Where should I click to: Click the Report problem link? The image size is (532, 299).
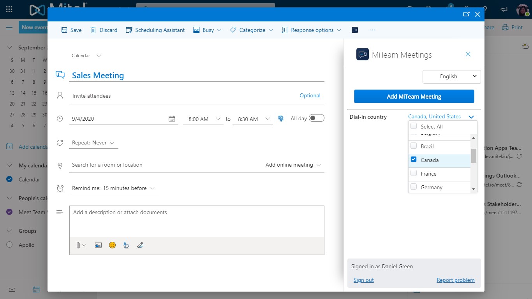click(456, 280)
